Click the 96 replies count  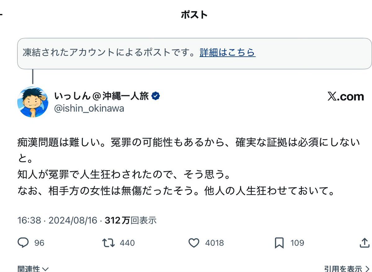39,243
